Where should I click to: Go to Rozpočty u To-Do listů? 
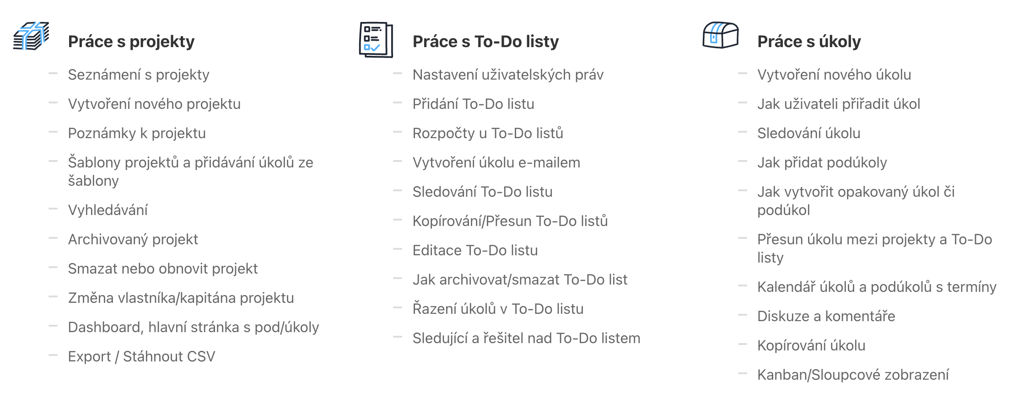(488, 133)
